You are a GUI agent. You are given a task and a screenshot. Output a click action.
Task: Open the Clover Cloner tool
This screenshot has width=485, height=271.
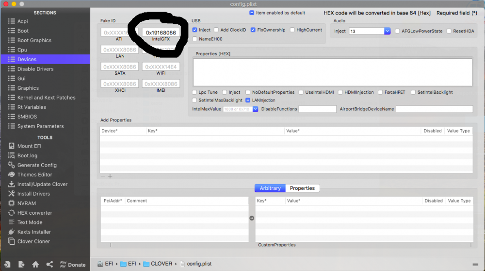[33, 241]
